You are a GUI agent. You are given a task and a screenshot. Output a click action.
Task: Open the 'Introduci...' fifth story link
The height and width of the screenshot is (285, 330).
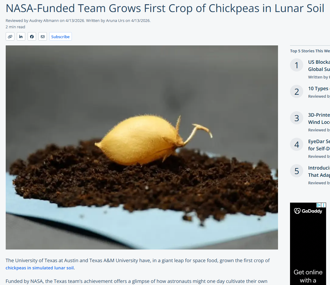point(319,172)
